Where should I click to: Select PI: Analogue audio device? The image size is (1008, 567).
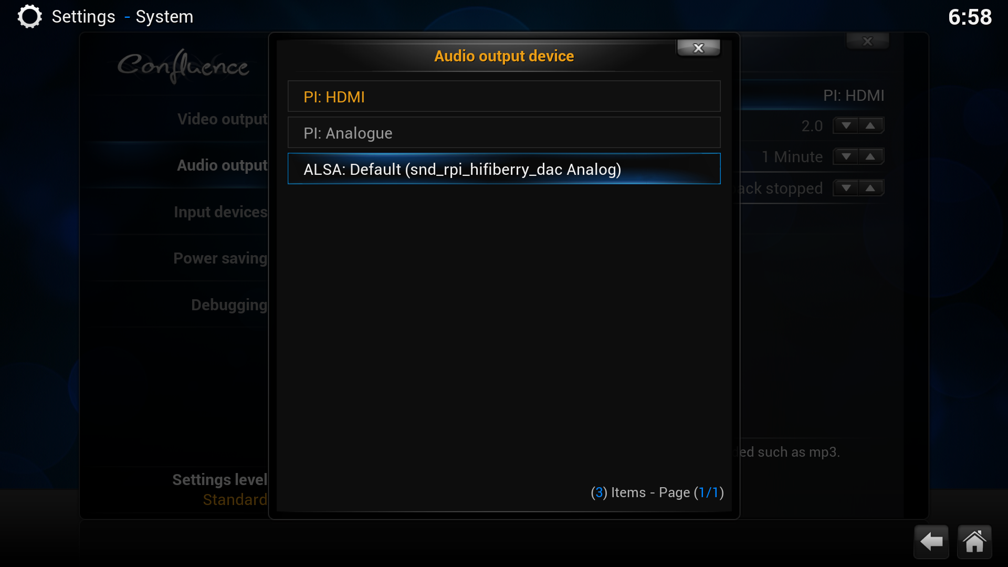[504, 133]
